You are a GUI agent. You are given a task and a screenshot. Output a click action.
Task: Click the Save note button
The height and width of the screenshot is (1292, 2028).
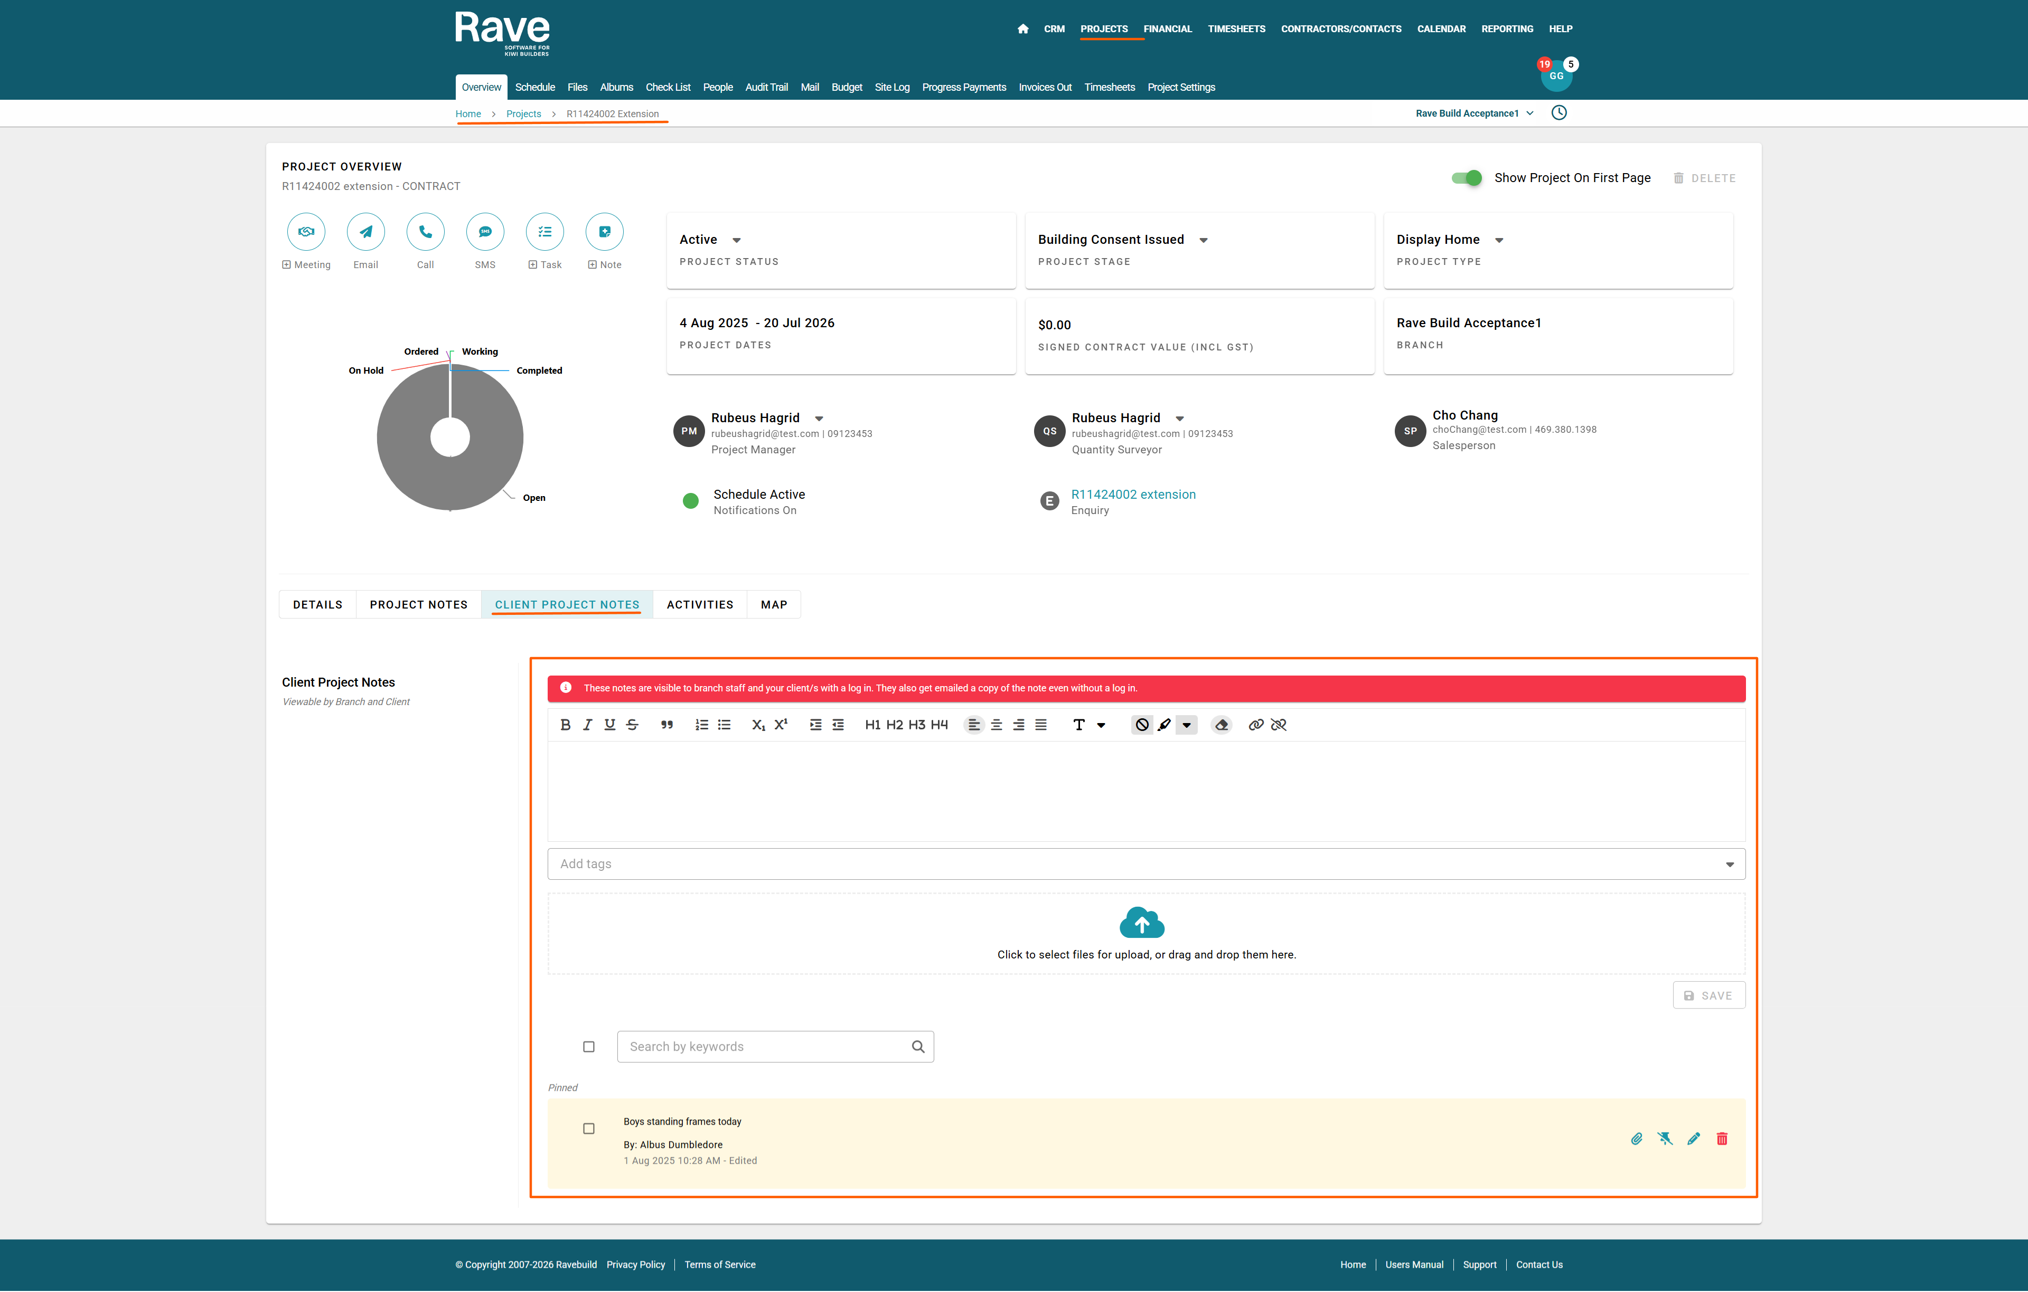(x=1708, y=995)
